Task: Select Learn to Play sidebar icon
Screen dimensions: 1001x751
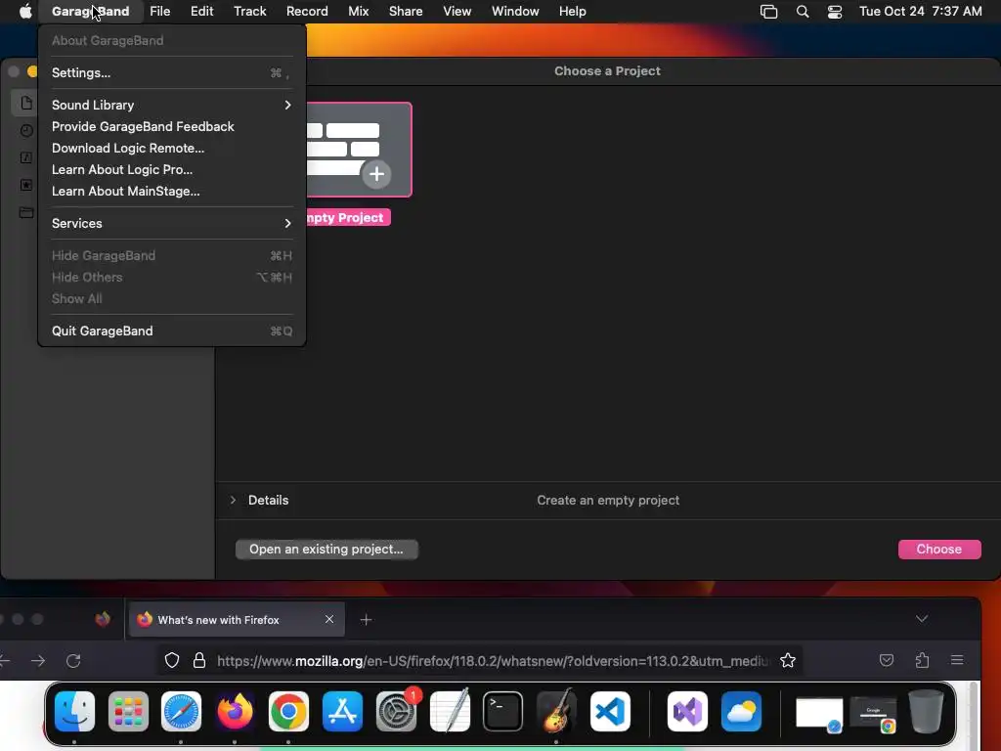Action: (x=26, y=157)
